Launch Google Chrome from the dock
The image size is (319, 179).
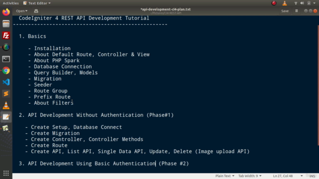click(6, 71)
